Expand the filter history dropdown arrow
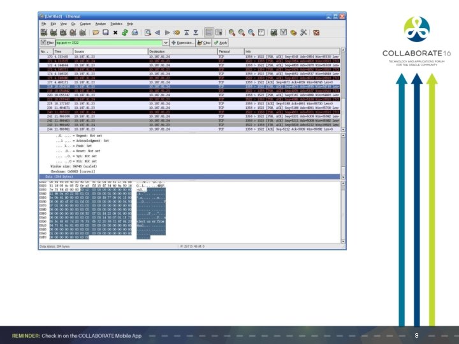 click(165, 43)
